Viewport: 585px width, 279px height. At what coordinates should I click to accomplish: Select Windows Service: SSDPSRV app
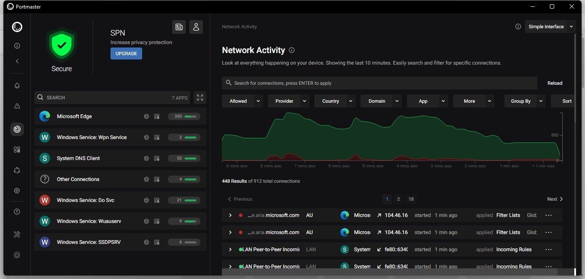(120, 242)
